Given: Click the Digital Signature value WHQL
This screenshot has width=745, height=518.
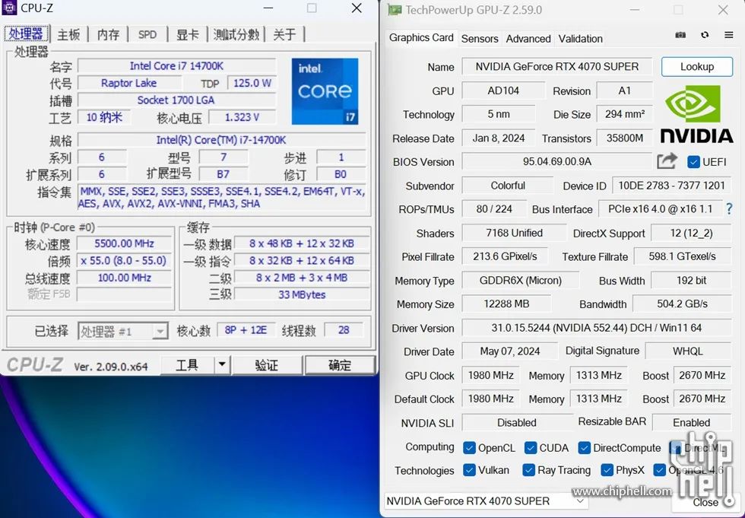Looking at the screenshot, I should [x=687, y=351].
